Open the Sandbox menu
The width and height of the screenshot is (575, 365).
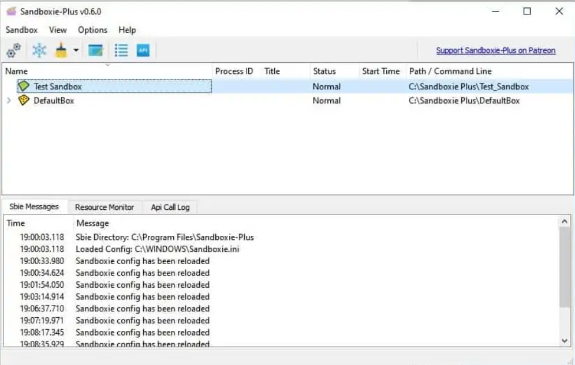click(21, 30)
